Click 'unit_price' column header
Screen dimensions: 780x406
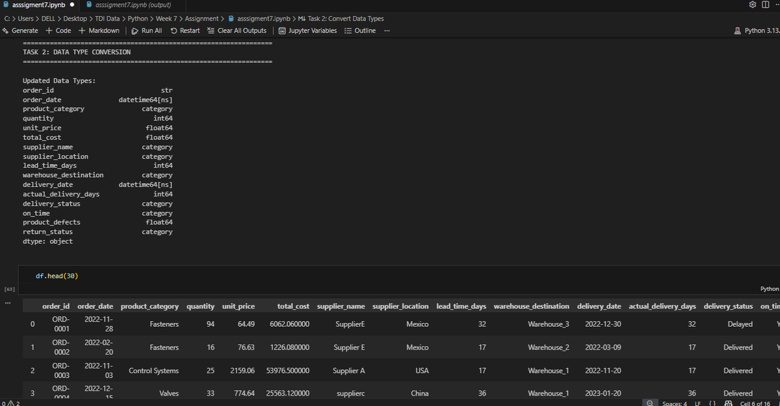[x=239, y=306]
